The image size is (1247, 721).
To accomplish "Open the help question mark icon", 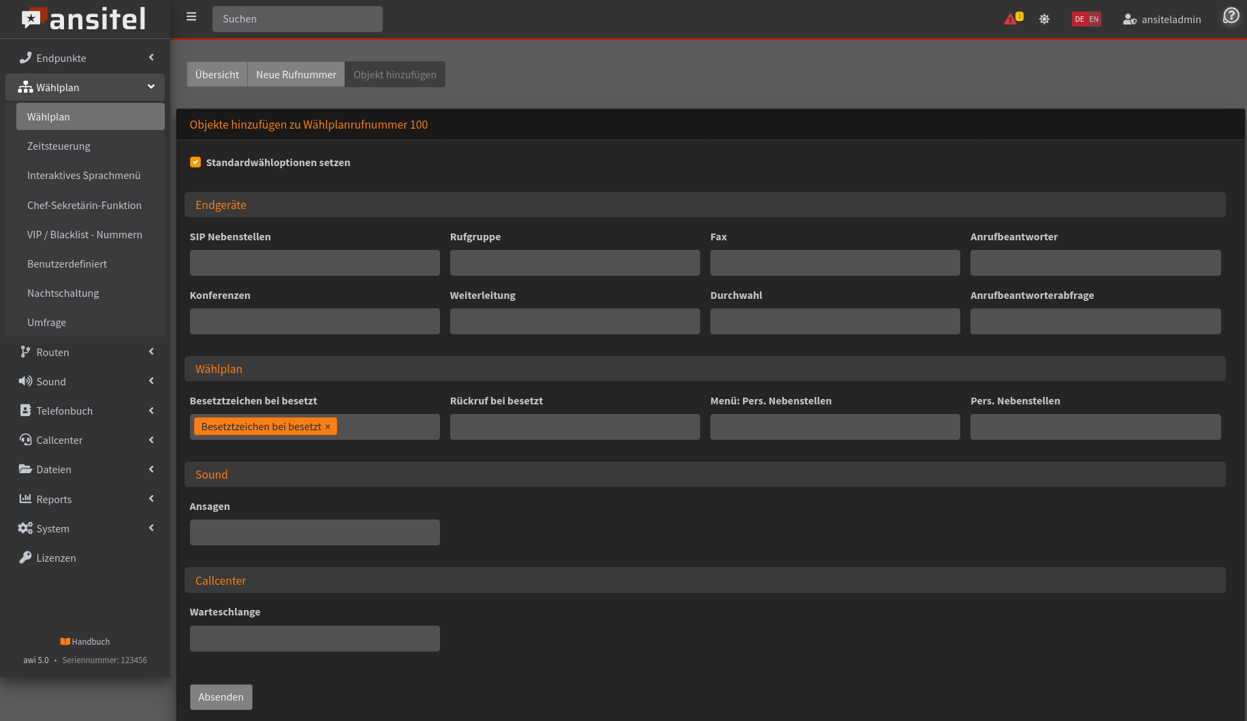I will coord(1231,16).
